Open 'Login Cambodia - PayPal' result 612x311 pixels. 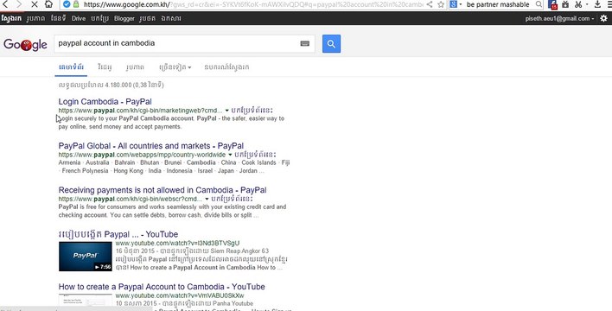[x=105, y=102]
